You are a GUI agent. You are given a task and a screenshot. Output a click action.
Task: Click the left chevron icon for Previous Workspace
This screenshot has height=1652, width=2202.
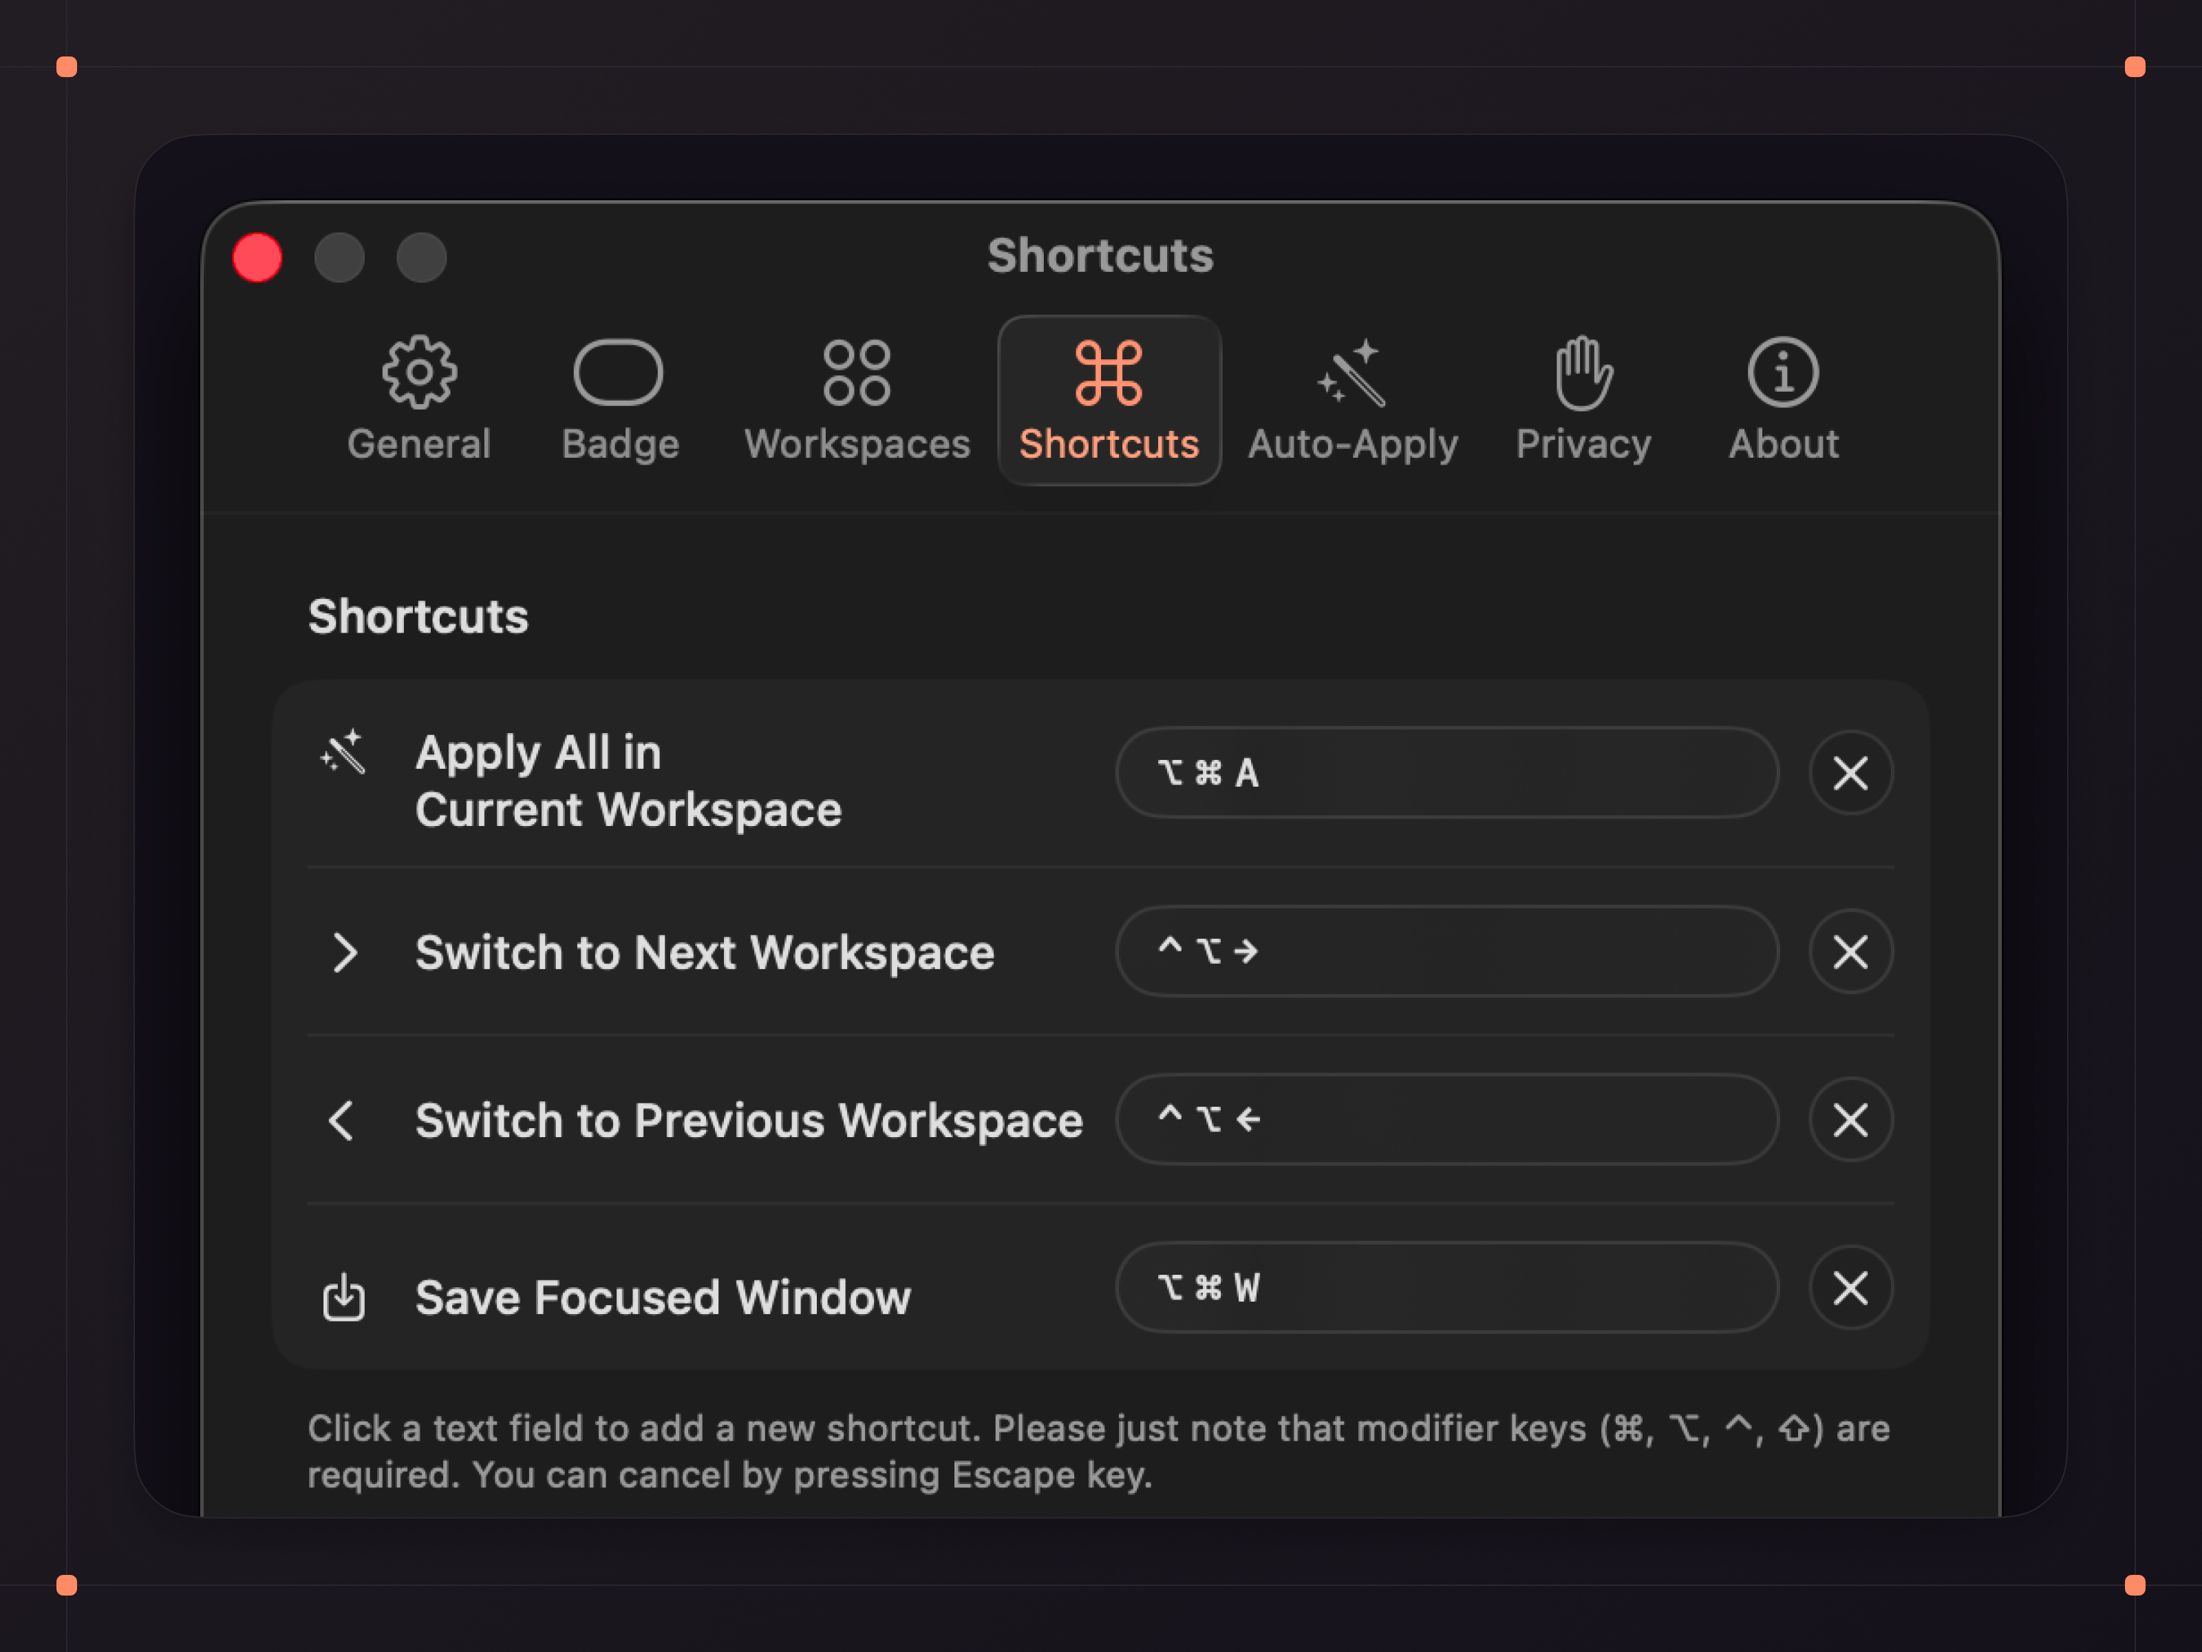341,1121
